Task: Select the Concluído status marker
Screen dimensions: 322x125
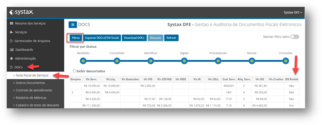Action: click(x=286, y=61)
